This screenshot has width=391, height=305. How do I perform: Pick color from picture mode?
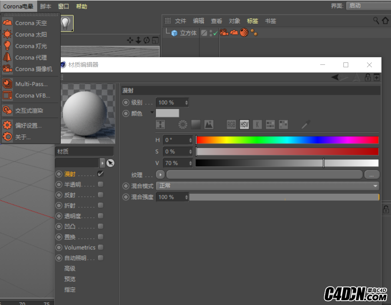click(x=209, y=124)
